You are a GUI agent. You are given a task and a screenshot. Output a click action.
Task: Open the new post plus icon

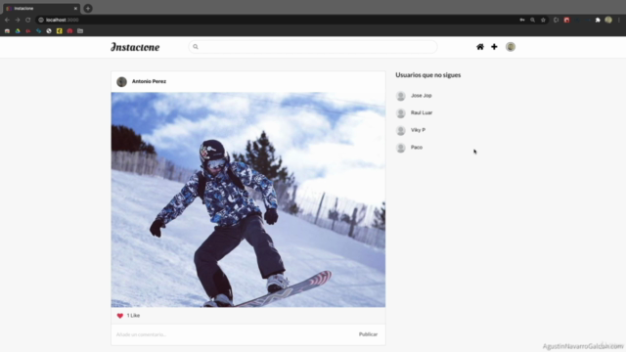[494, 47]
